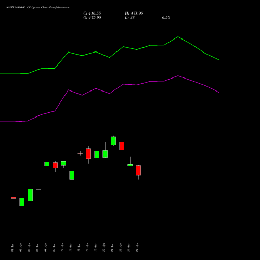Select the '21 Apr' date axis label
Screen dimensions: 260x260
tap(112, 248)
